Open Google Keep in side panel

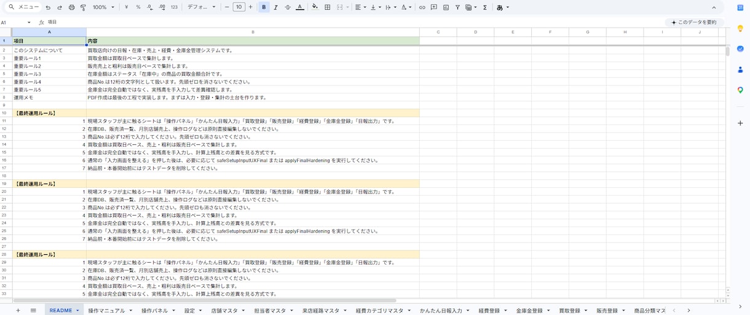(740, 28)
